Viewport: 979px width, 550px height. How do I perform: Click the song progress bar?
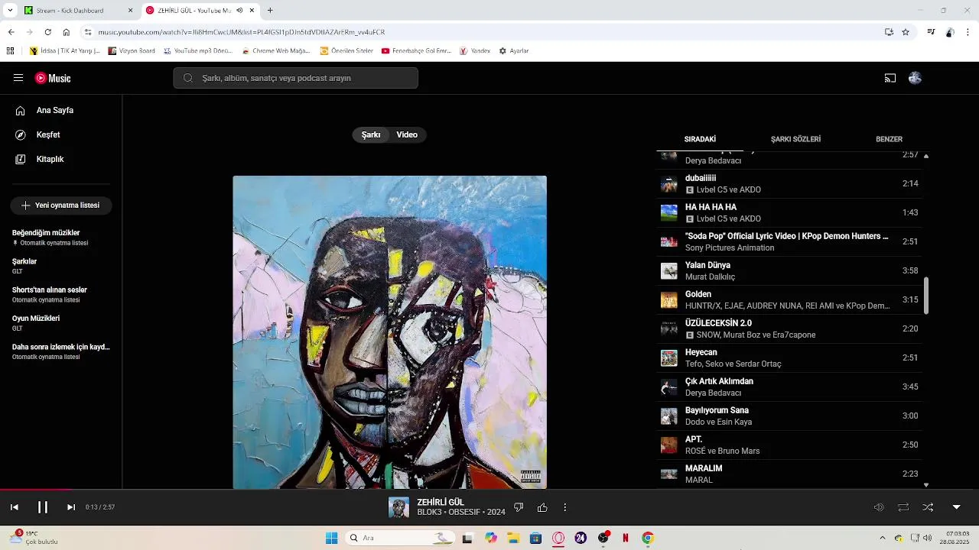489,490
